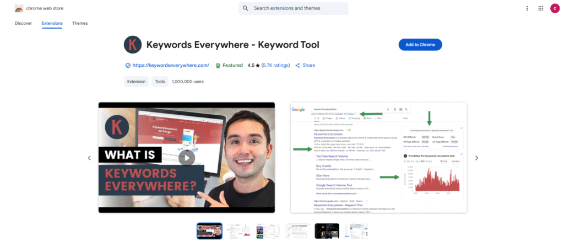The height and width of the screenshot is (252, 564).
Task: Click the account avatar in the top right
Action: (555, 8)
